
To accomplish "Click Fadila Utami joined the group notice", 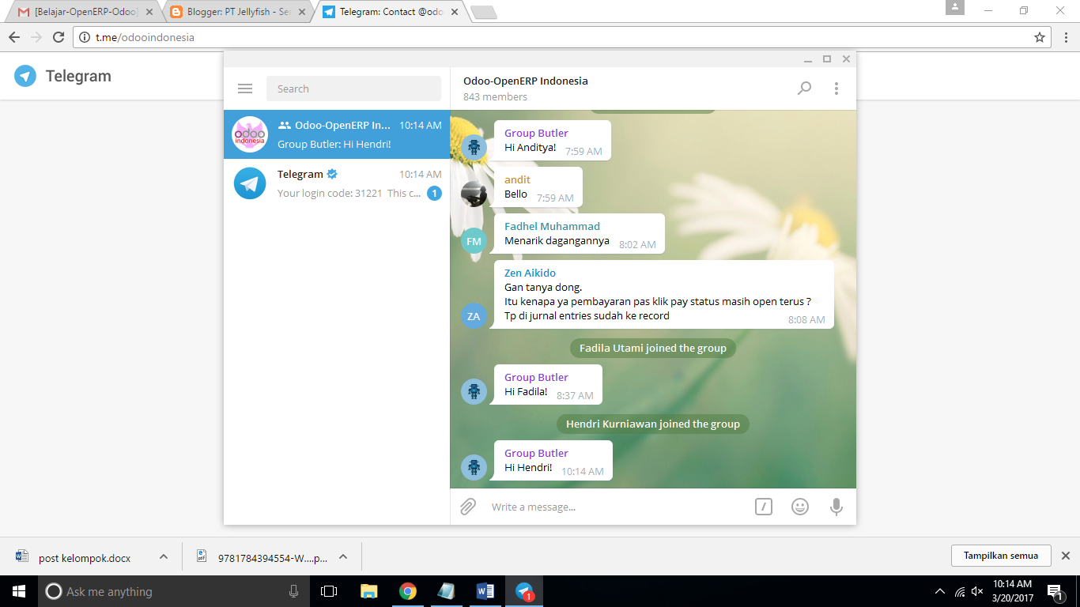I will (x=653, y=348).
